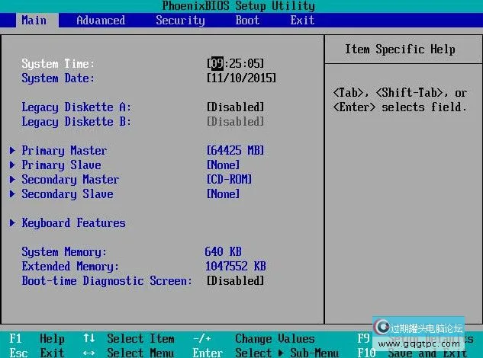Toggle Legacy Diskette A Disabled value

point(235,107)
